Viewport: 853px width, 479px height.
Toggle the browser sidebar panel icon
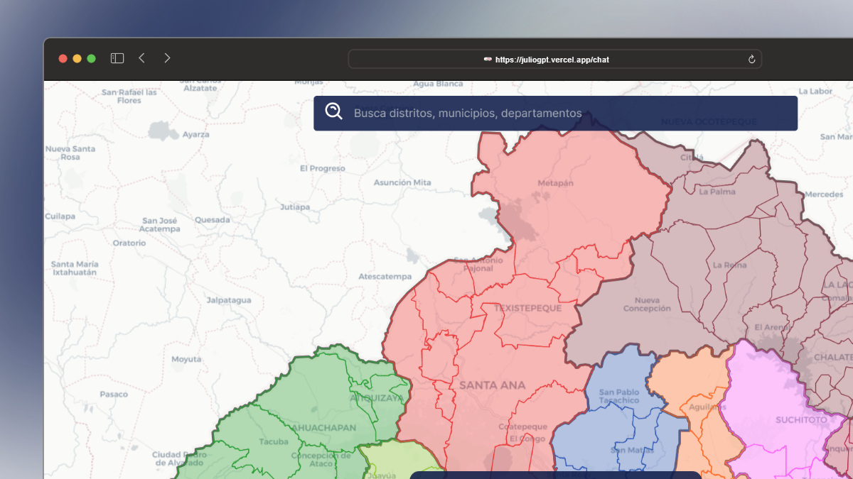tap(117, 58)
